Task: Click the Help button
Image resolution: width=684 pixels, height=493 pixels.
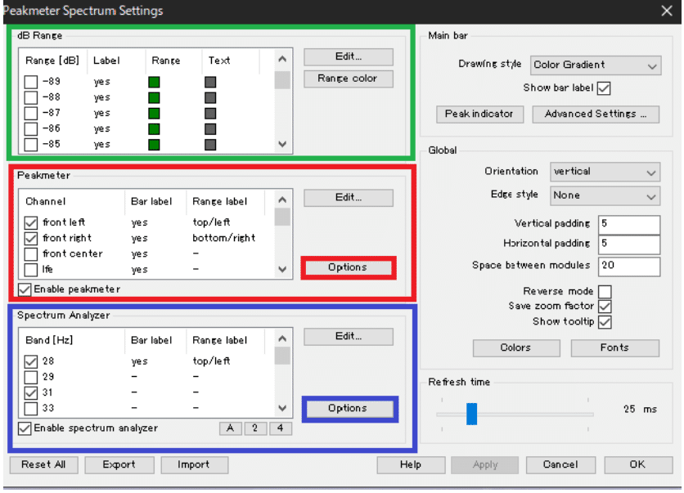Action: (411, 465)
